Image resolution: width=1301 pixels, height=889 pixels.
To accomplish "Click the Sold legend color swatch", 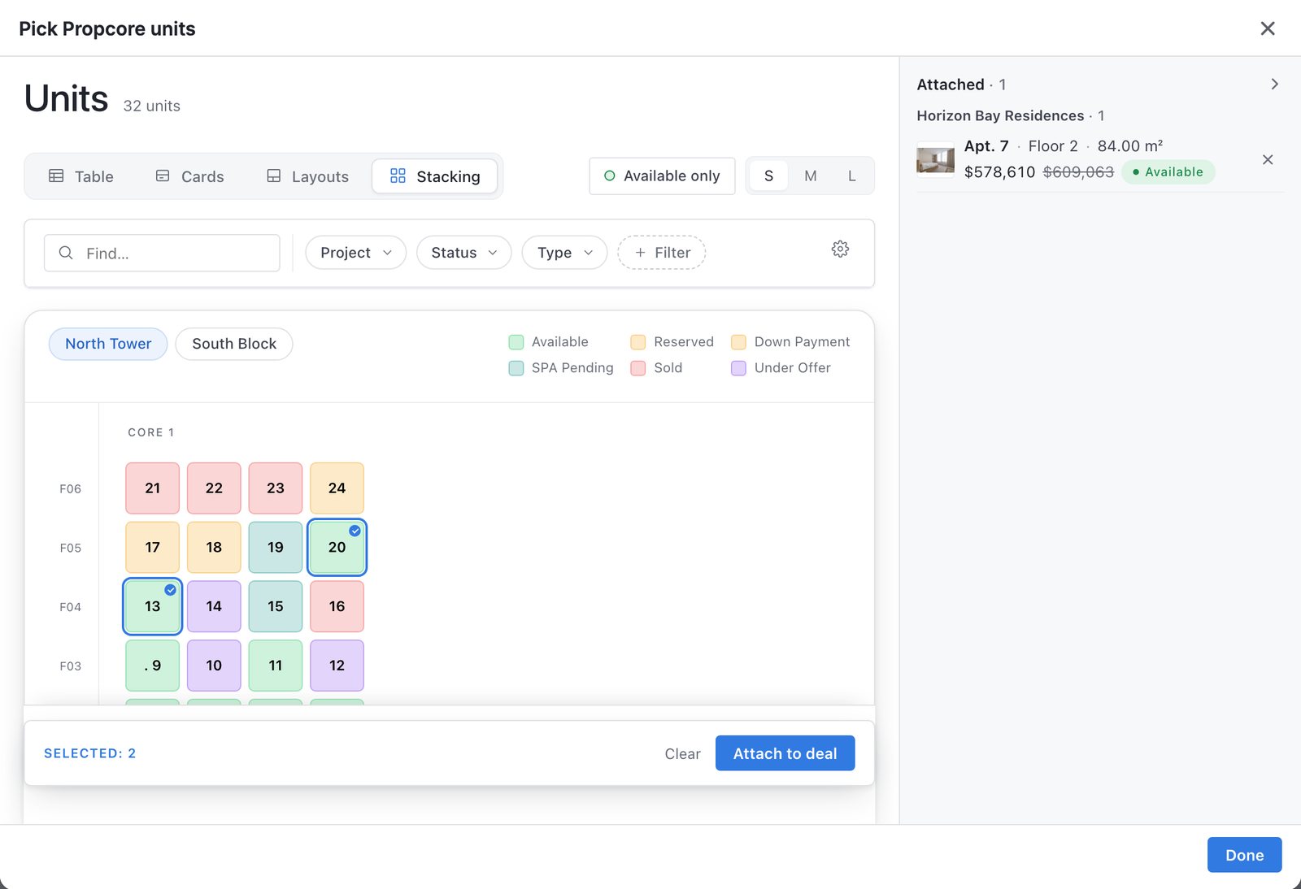I will [x=638, y=368].
